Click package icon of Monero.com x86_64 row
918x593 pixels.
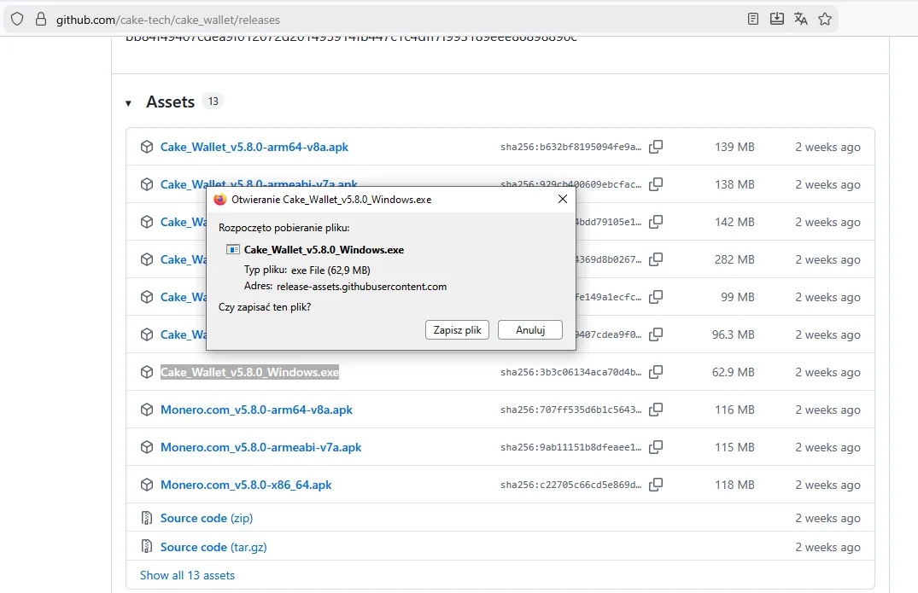[x=147, y=485]
